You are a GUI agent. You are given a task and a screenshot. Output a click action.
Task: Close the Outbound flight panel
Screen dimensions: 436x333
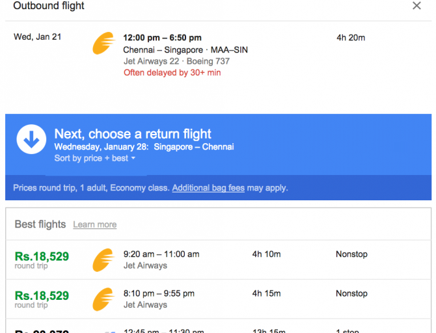[416, 6]
